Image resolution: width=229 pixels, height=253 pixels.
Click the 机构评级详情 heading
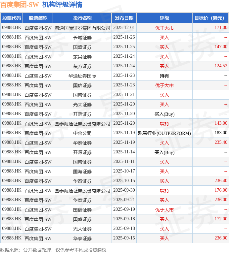(x=62, y=5)
